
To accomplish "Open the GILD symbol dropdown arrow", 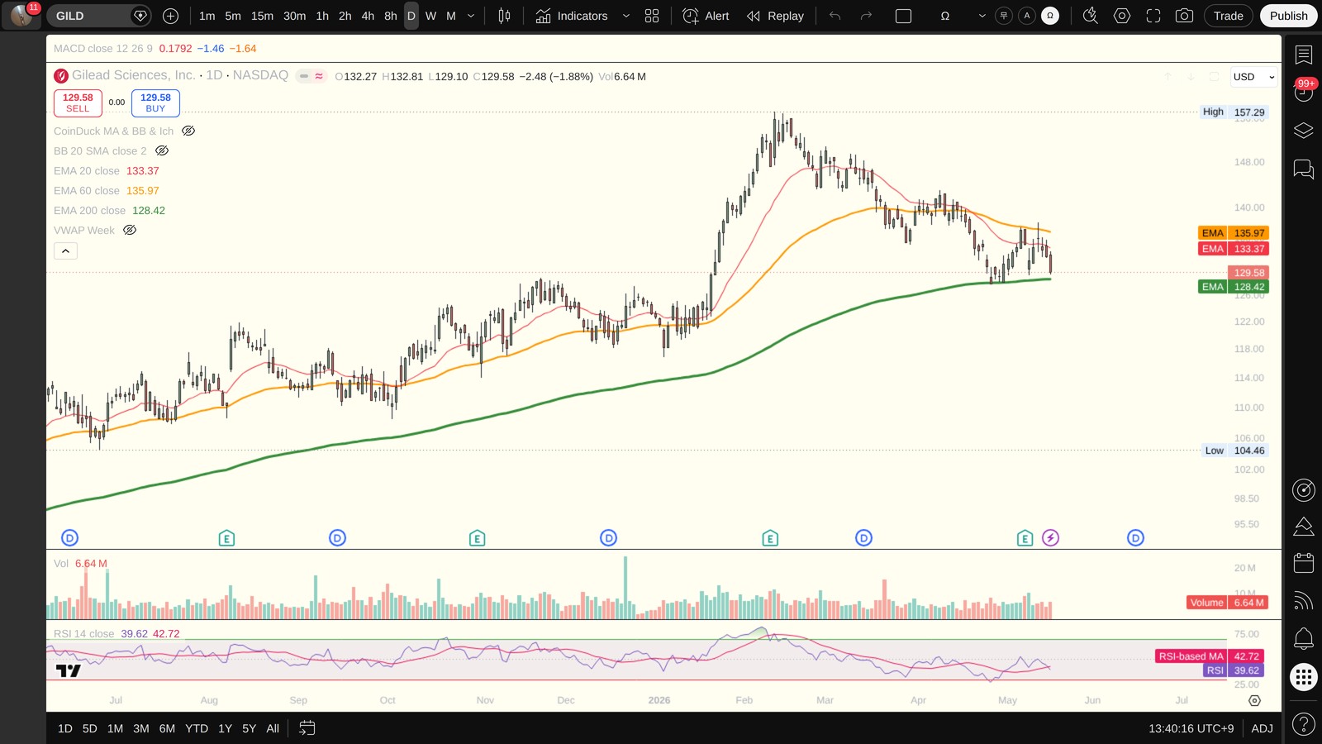I will (140, 16).
